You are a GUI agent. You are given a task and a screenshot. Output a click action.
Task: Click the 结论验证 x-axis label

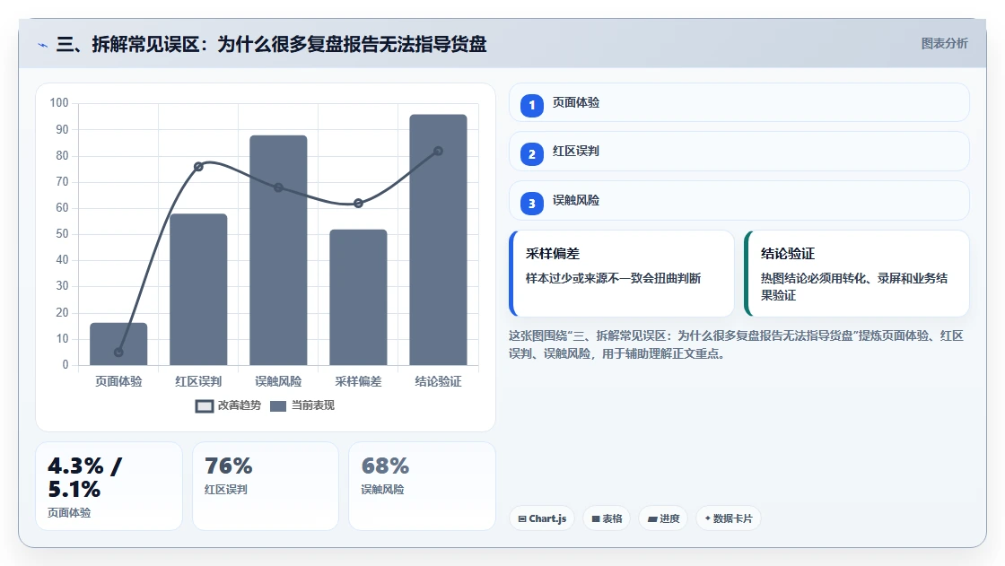(439, 381)
